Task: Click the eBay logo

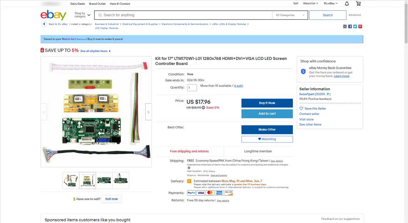Action: coord(53,15)
